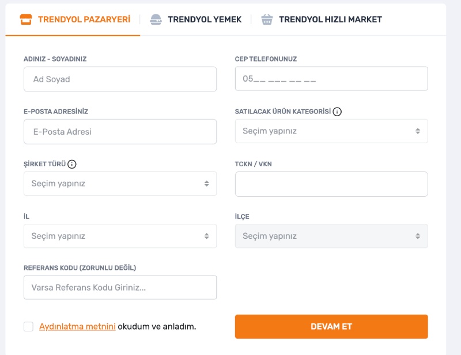Expand the Şirket Türü dropdown
Image resolution: width=461 pixels, height=355 pixels.
pyautogui.click(x=120, y=184)
